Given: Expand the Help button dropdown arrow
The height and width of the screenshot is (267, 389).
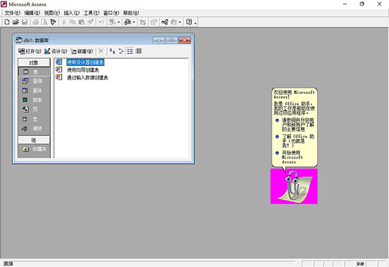Looking at the screenshot, I should pos(195,22).
